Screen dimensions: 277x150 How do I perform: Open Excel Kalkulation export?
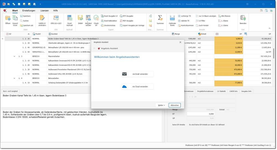(109, 21)
